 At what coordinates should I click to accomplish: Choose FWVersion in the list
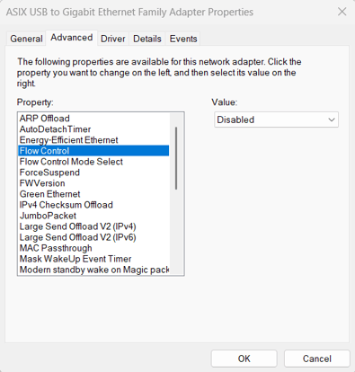click(93, 183)
